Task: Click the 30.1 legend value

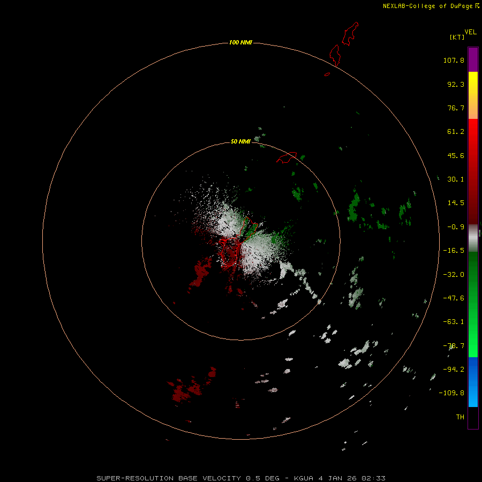Action: pyautogui.click(x=456, y=179)
